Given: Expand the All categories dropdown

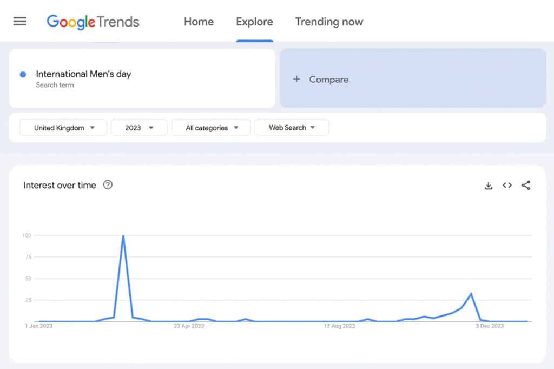Looking at the screenshot, I should [x=211, y=128].
